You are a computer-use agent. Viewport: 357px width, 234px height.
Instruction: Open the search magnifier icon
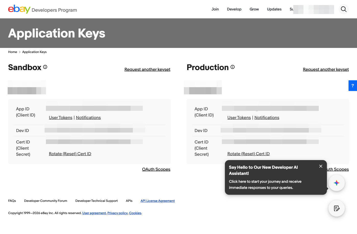[x=344, y=9]
